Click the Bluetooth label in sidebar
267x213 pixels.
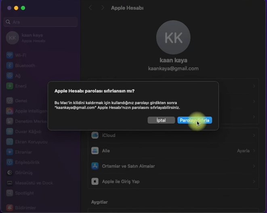point(25,66)
